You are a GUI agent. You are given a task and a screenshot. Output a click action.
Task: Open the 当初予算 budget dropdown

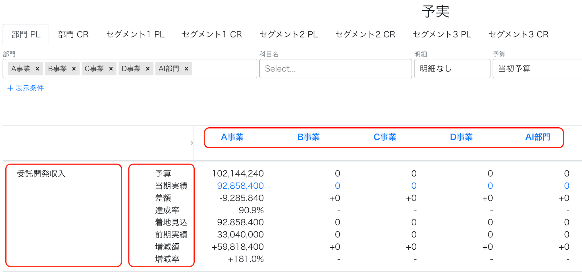tap(537, 69)
